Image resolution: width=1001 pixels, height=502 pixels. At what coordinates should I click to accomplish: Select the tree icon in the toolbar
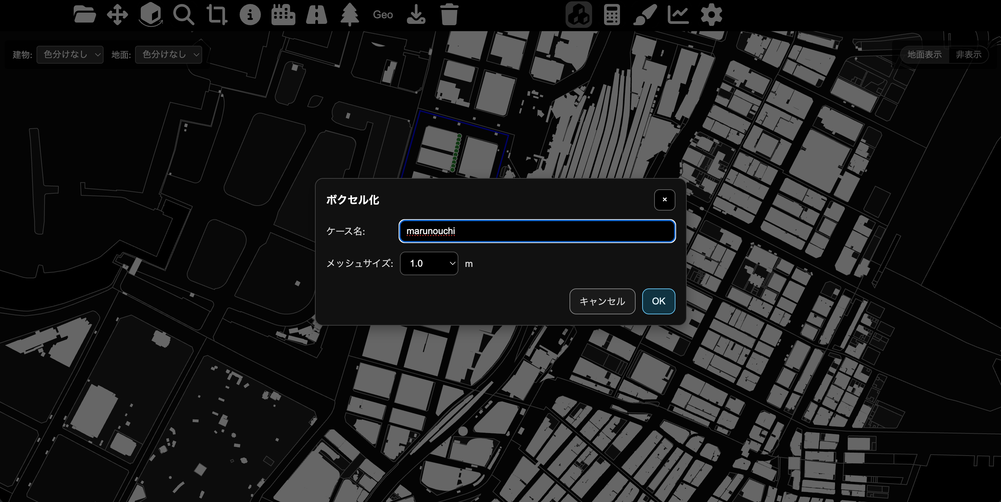click(x=350, y=15)
